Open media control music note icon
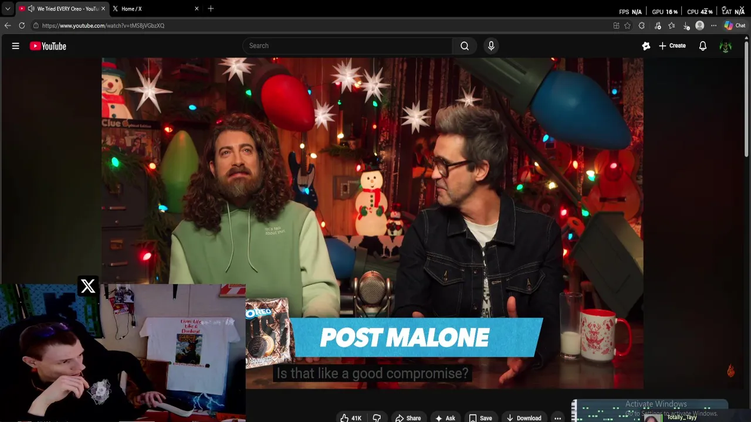 pos(658,26)
